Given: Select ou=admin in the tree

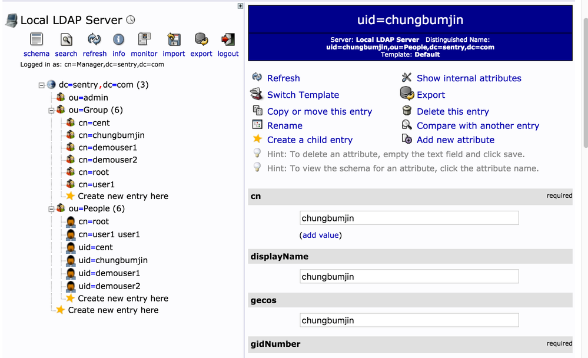Looking at the screenshot, I should tap(88, 98).
